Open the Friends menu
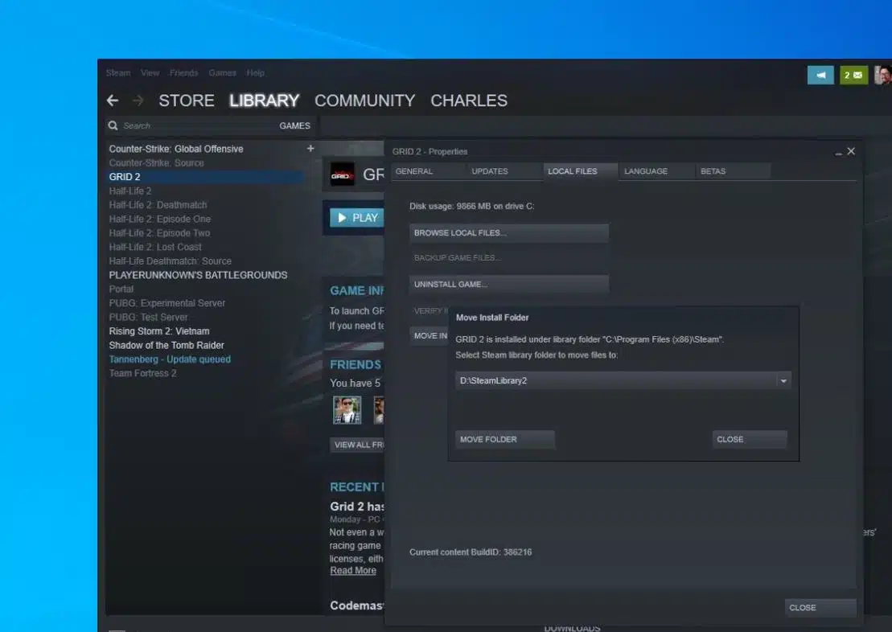This screenshot has height=632, width=892. pos(183,73)
